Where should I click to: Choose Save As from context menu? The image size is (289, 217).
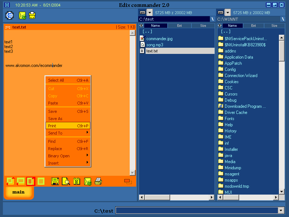(68, 119)
